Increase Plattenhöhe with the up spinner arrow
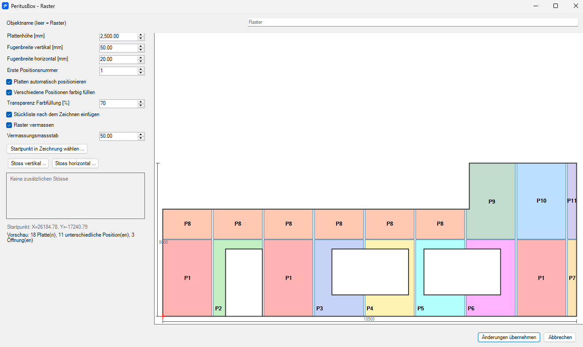Image resolution: width=583 pixels, height=347 pixels. pos(141,34)
